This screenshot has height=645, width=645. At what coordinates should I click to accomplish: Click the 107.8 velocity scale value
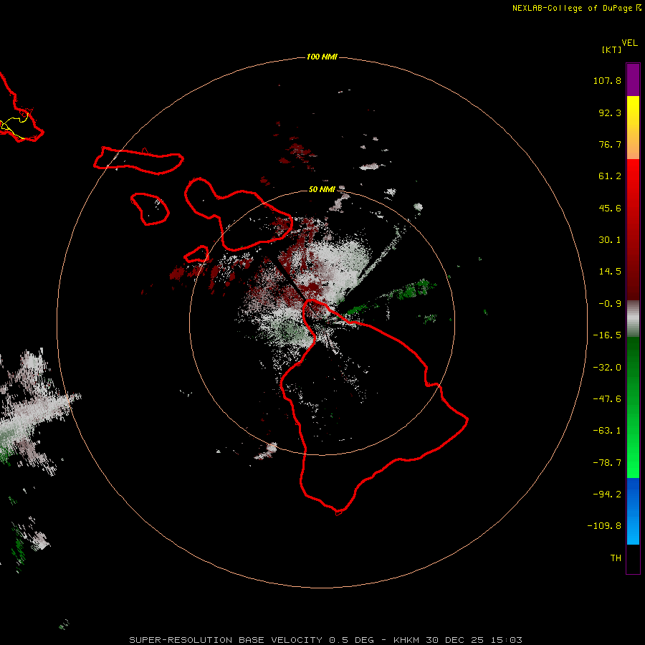click(x=607, y=80)
